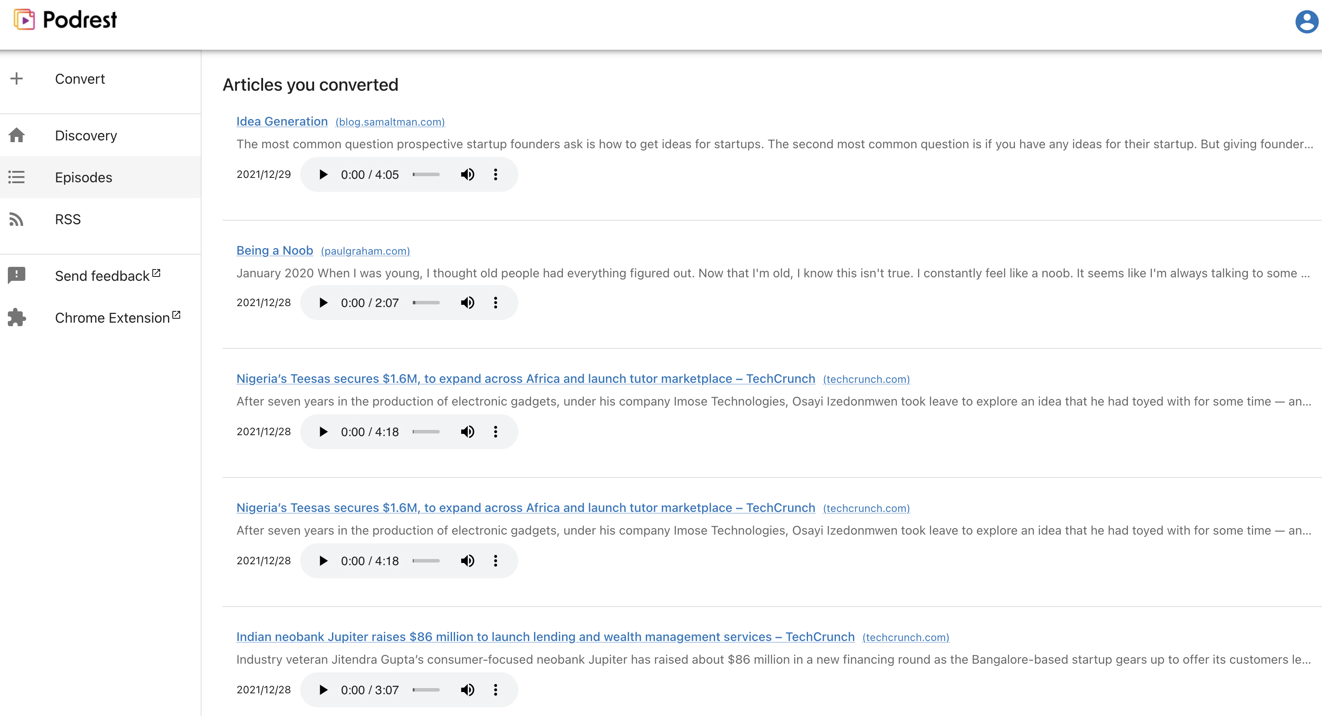The height and width of the screenshot is (716, 1322).
Task: Select Discovery in the sidebar menu
Action: (x=86, y=136)
